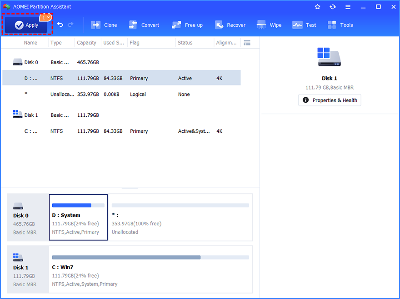The image size is (400, 299).
Task: Sort by the Capacity column header
Action: click(86, 43)
